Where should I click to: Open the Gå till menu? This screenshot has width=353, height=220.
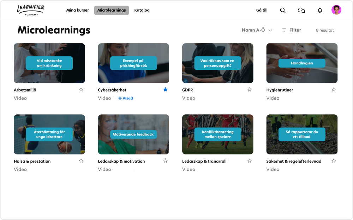262,10
